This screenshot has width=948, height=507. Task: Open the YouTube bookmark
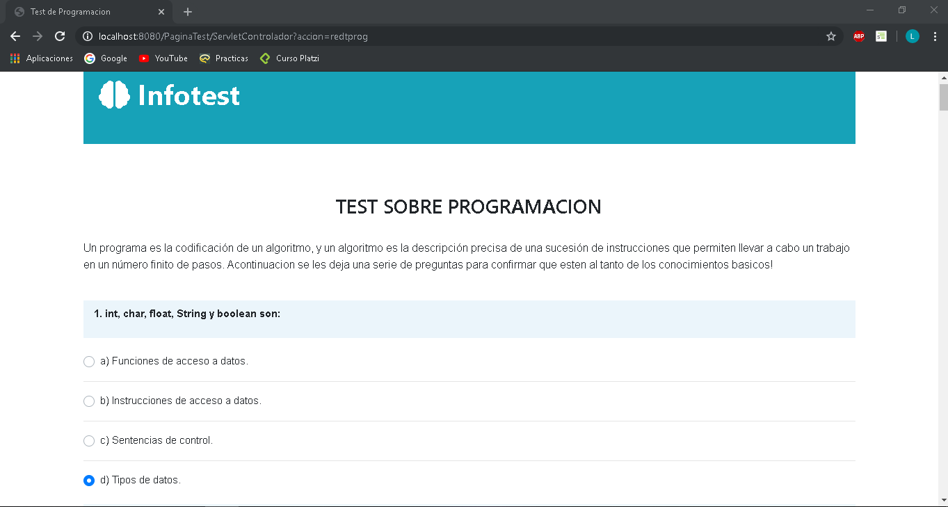pos(163,58)
